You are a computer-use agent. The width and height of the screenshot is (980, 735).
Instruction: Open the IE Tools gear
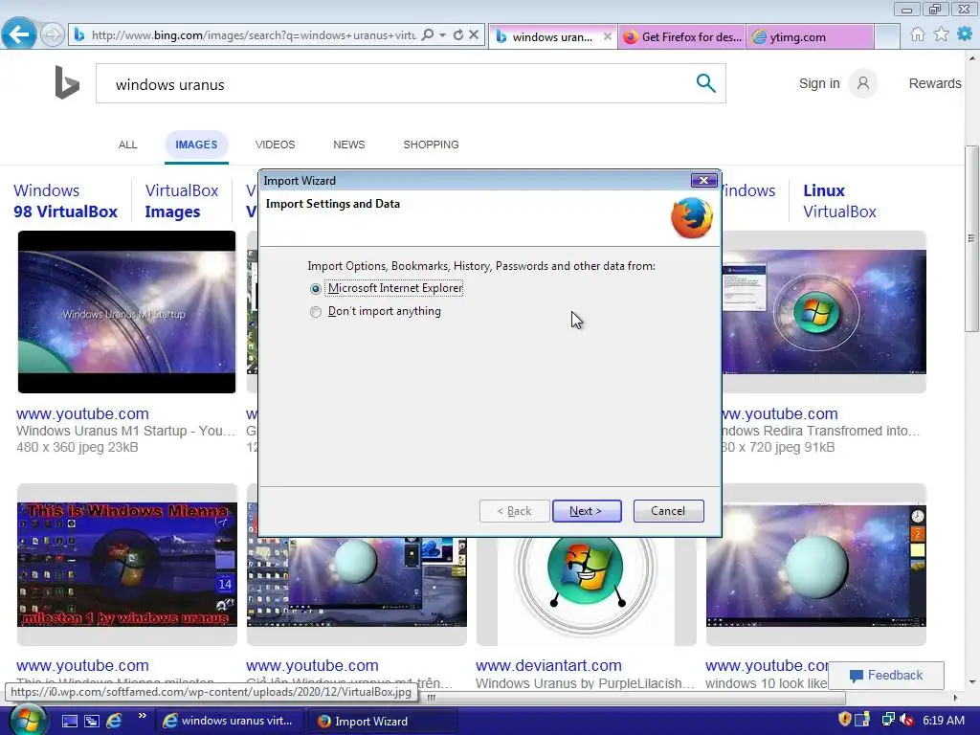point(965,33)
